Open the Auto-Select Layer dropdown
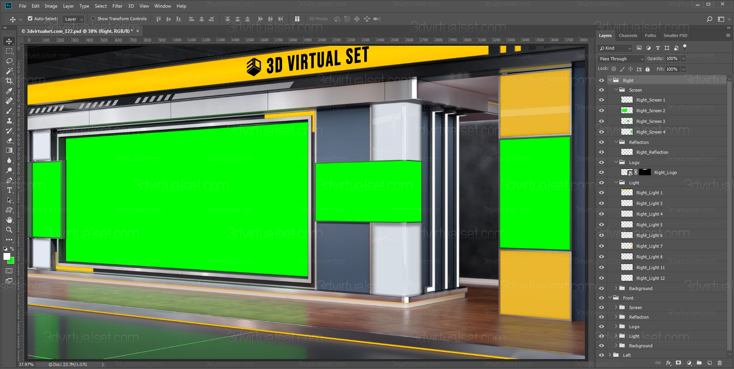 [74, 19]
